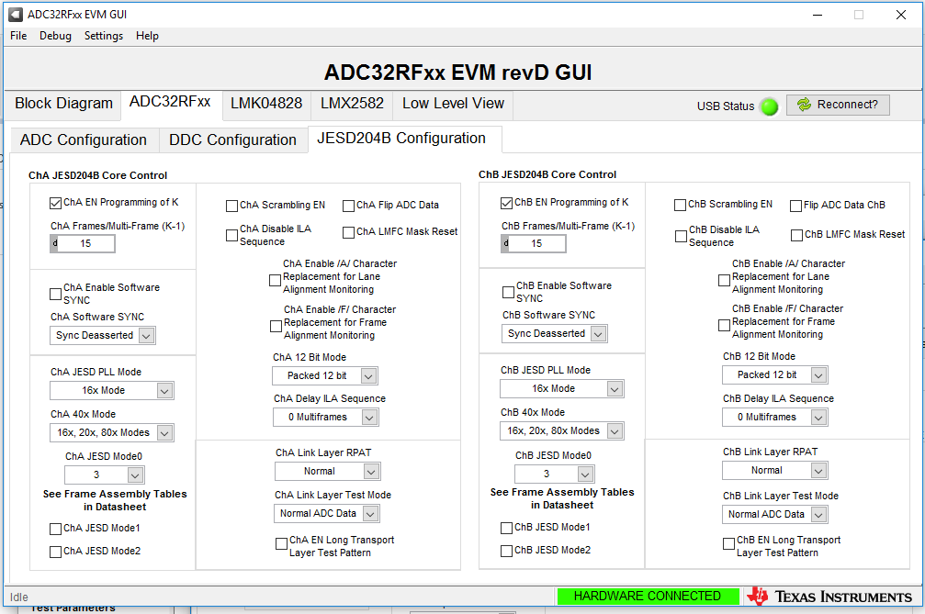
Task: Open ChB Software SYNC dropdown
Action: (x=555, y=333)
